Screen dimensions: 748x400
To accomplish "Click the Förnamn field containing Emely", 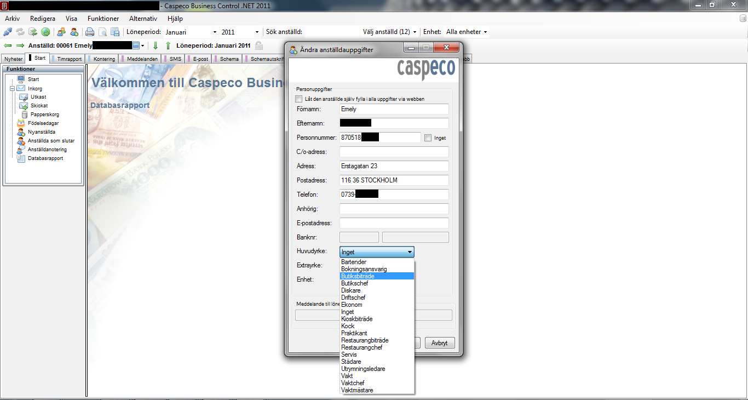I will (394, 109).
